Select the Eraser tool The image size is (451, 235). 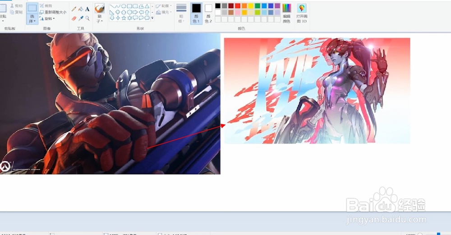[x=74, y=18]
